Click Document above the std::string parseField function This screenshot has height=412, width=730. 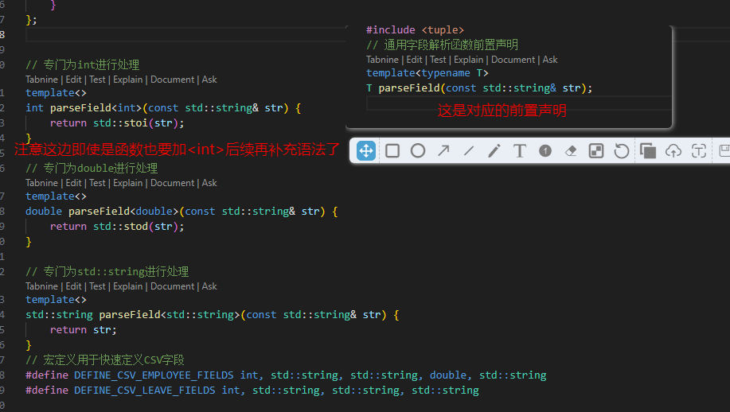pyautogui.click(x=173, y=286)
